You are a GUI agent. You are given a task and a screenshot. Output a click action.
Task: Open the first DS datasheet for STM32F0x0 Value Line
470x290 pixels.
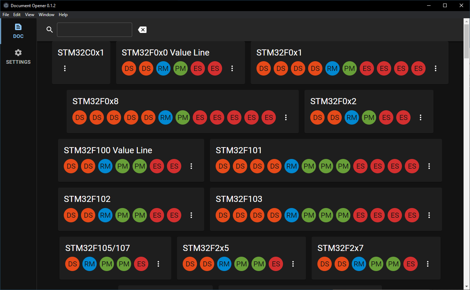click(129, 68)
